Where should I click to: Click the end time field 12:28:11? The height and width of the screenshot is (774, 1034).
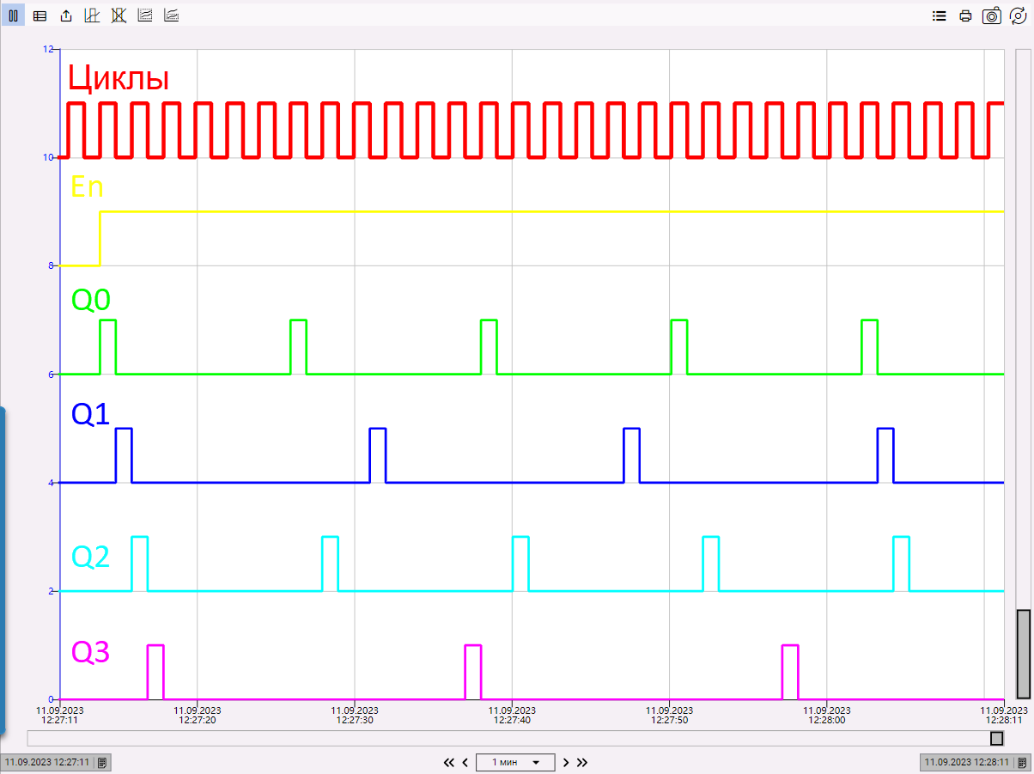click(966, 762)
